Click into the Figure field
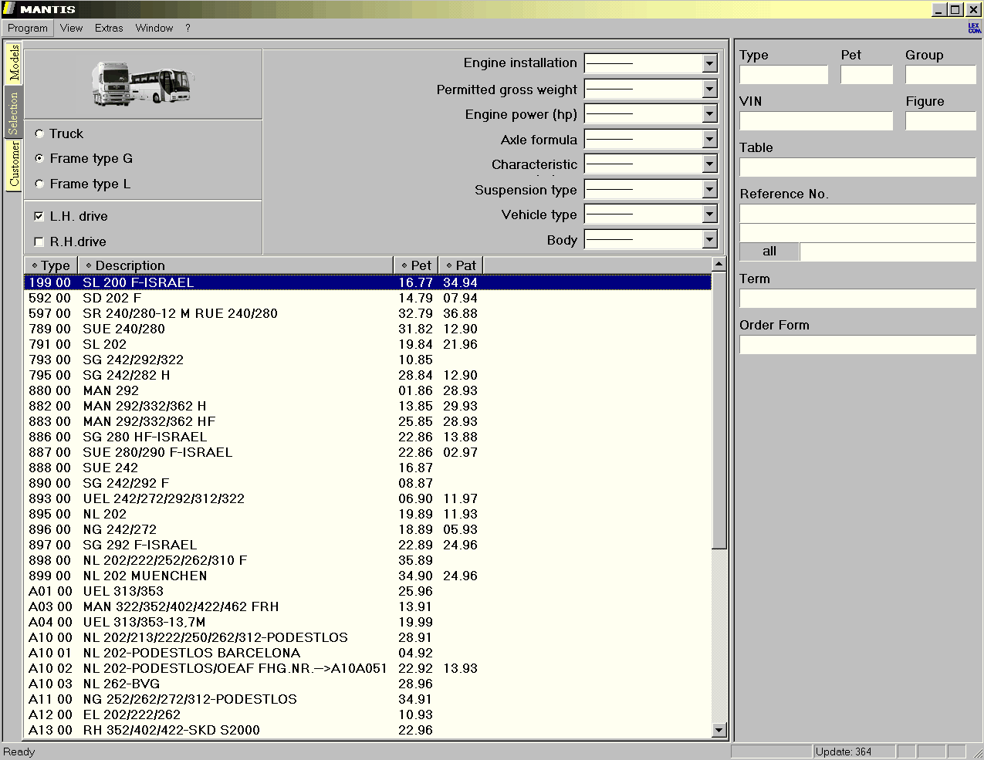 941,121
